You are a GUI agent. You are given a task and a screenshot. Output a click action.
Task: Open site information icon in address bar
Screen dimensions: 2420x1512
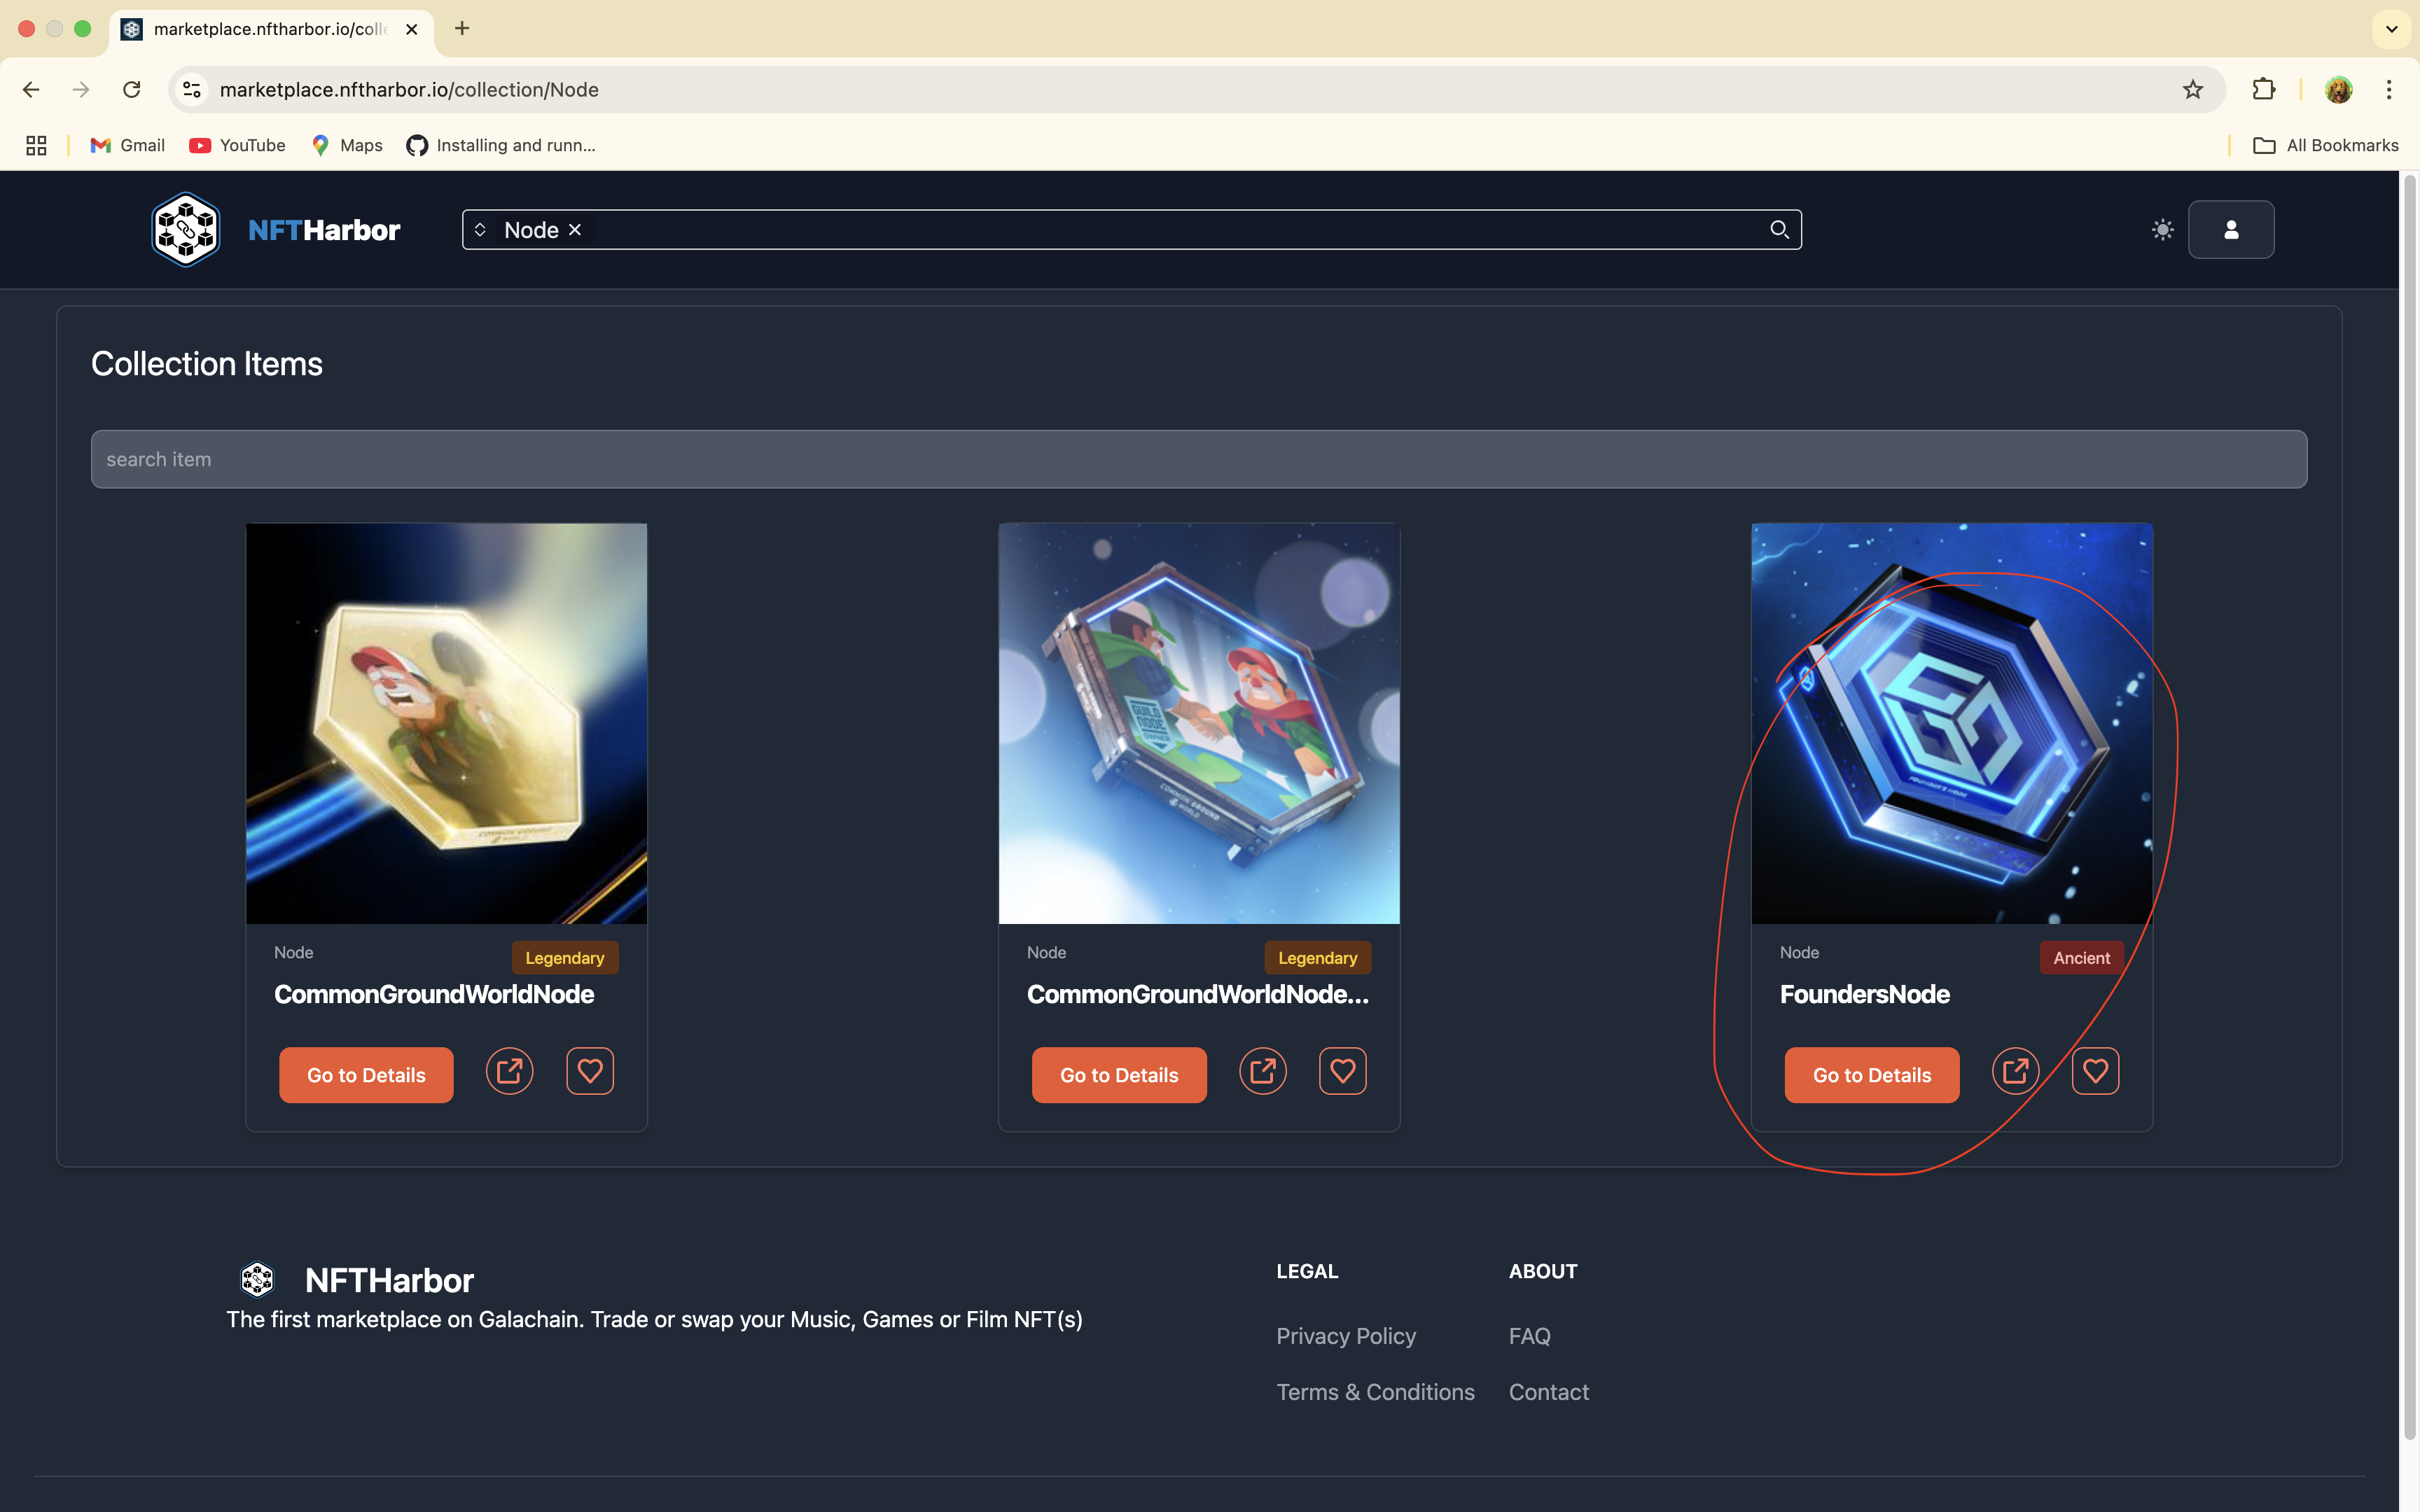(192, 90)
